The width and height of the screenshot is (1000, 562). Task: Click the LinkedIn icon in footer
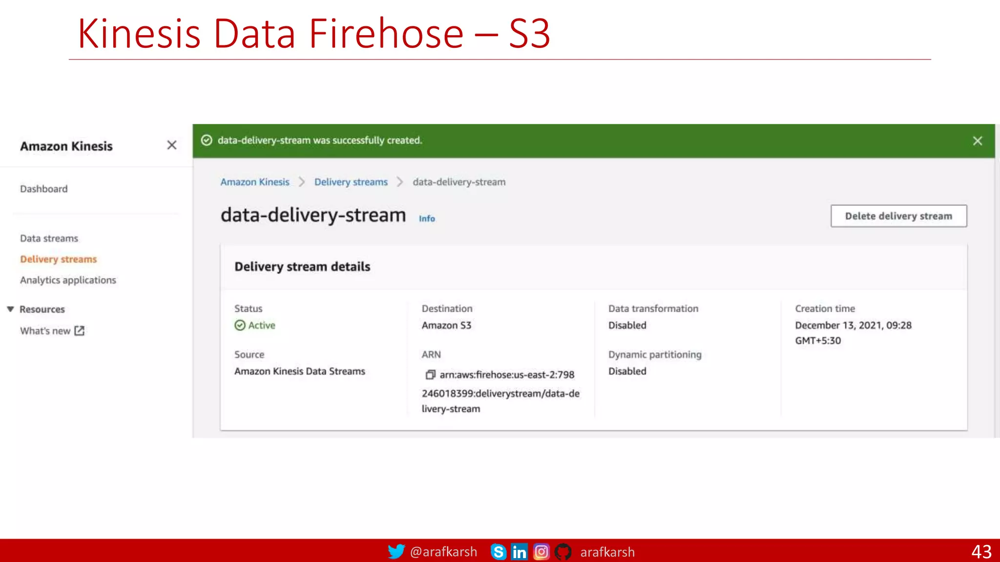[x=519, y=552]
